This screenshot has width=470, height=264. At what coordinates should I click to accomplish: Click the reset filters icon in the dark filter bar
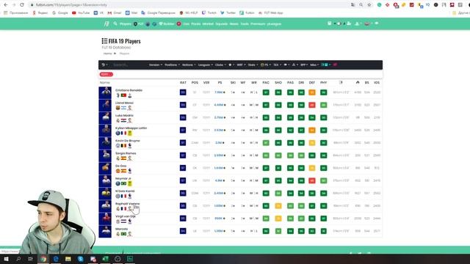coord(104,65)
